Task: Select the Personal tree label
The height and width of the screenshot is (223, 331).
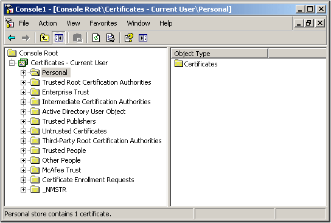Action: pos(56,73)
